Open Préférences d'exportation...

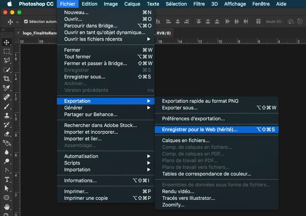[217, 119]
